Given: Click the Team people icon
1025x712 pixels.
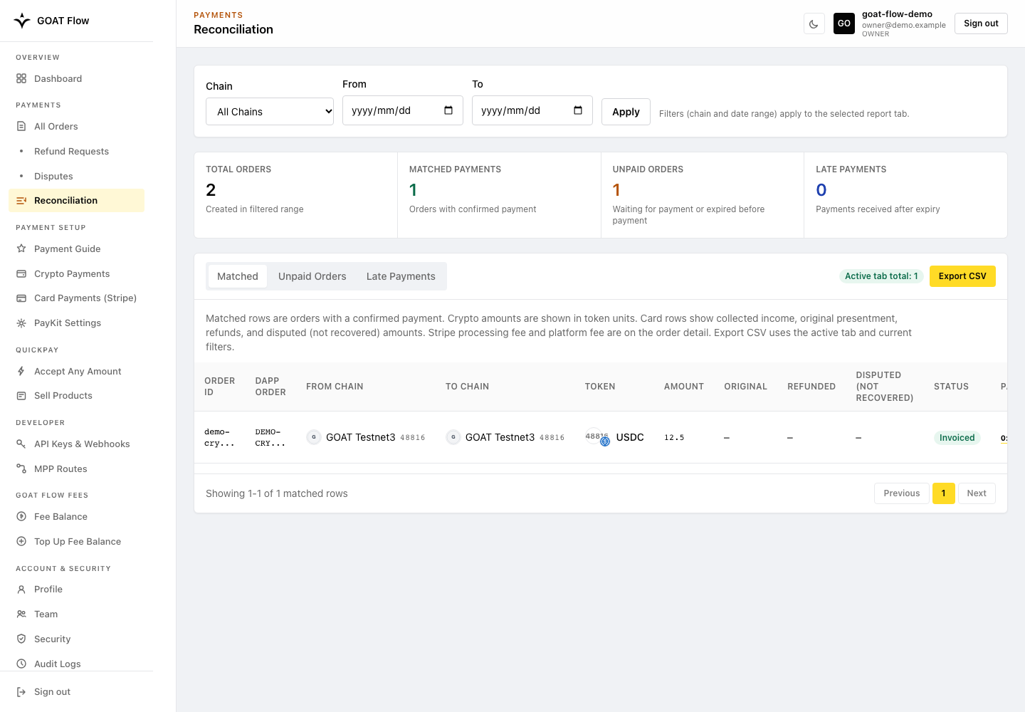Looking at the screenshot, I should tap(21, 614).
